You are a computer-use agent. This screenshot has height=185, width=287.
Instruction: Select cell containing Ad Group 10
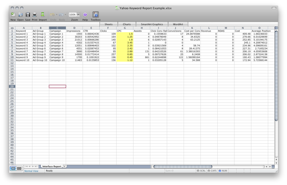pos(40,60)
